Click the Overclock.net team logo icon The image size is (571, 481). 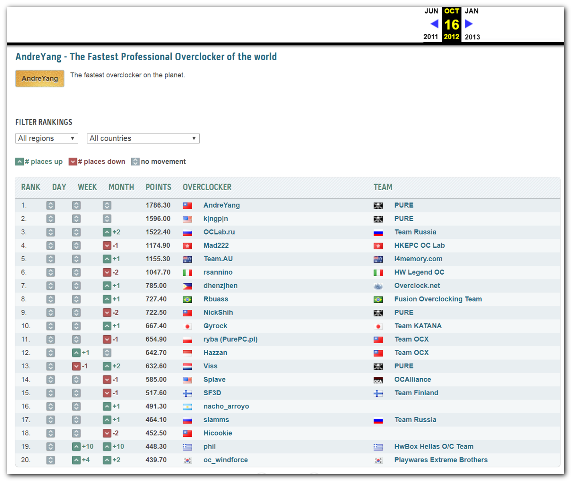pyautogui.click(x=378, y=286)
